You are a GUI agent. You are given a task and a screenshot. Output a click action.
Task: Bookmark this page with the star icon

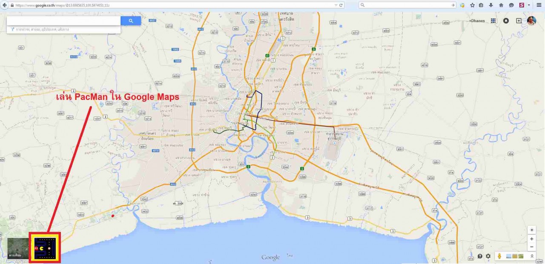coord(472,5)
